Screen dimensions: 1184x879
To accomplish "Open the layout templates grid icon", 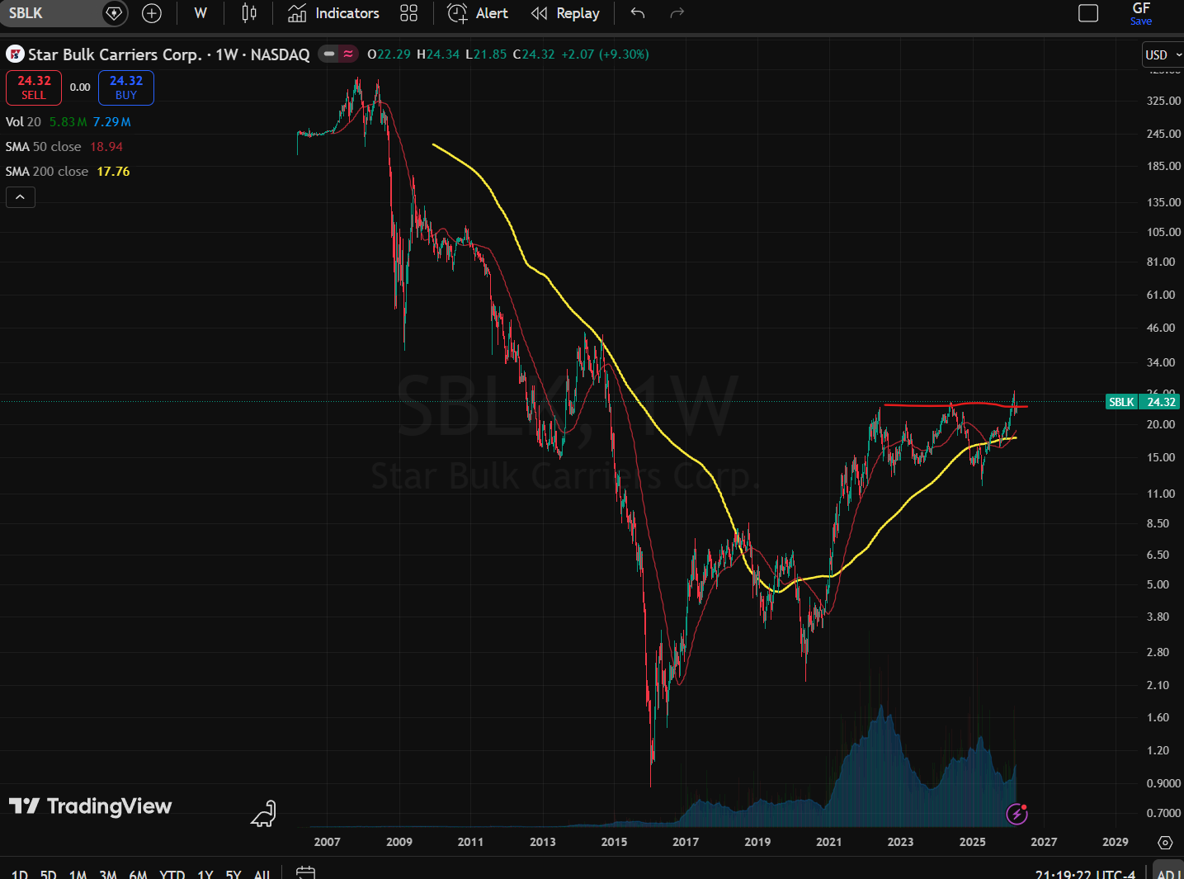I will coord(408,13).
